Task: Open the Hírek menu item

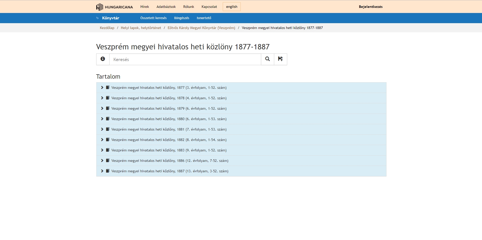Action: (x=145, y=7)
